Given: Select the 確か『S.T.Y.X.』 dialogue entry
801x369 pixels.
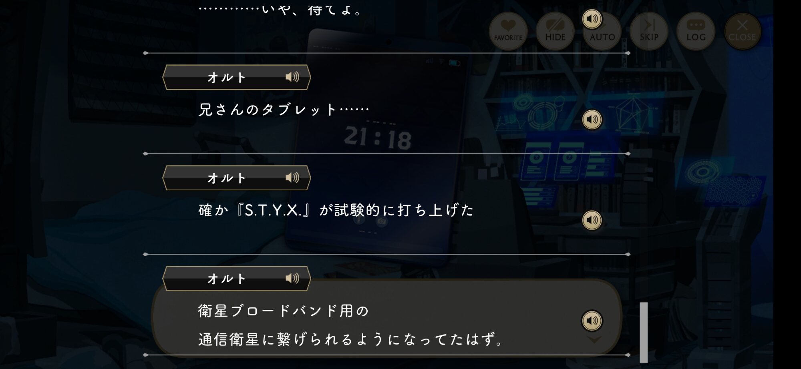Looking at the screenshot, I should click(x=336, y=210).
